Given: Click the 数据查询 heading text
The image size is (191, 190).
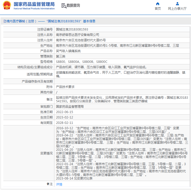Looking at the screenshot, I should tap(73, 5).
